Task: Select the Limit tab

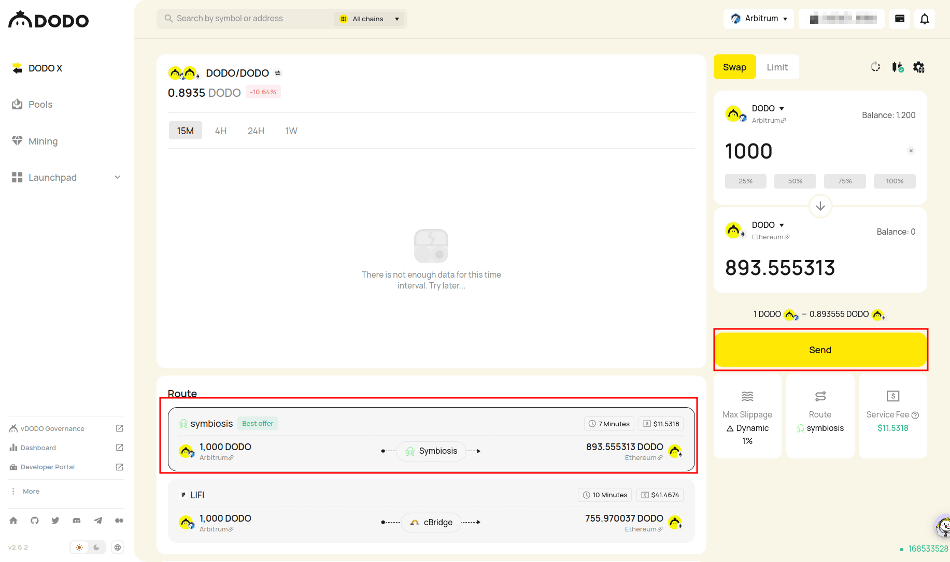Action: tap(777, 67)
